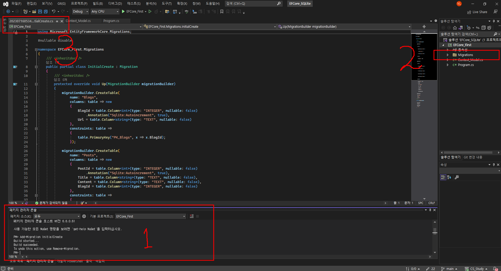
Task: Toggle auto-hide pin on Solution Explorer
Action: (x=494, y=21)
